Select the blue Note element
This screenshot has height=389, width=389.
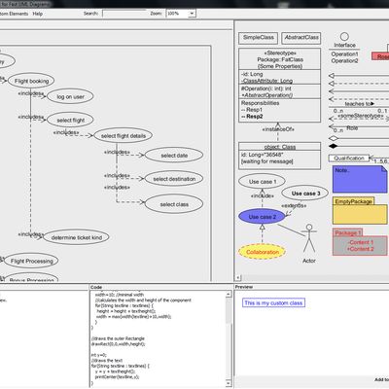tap(360, 179)
